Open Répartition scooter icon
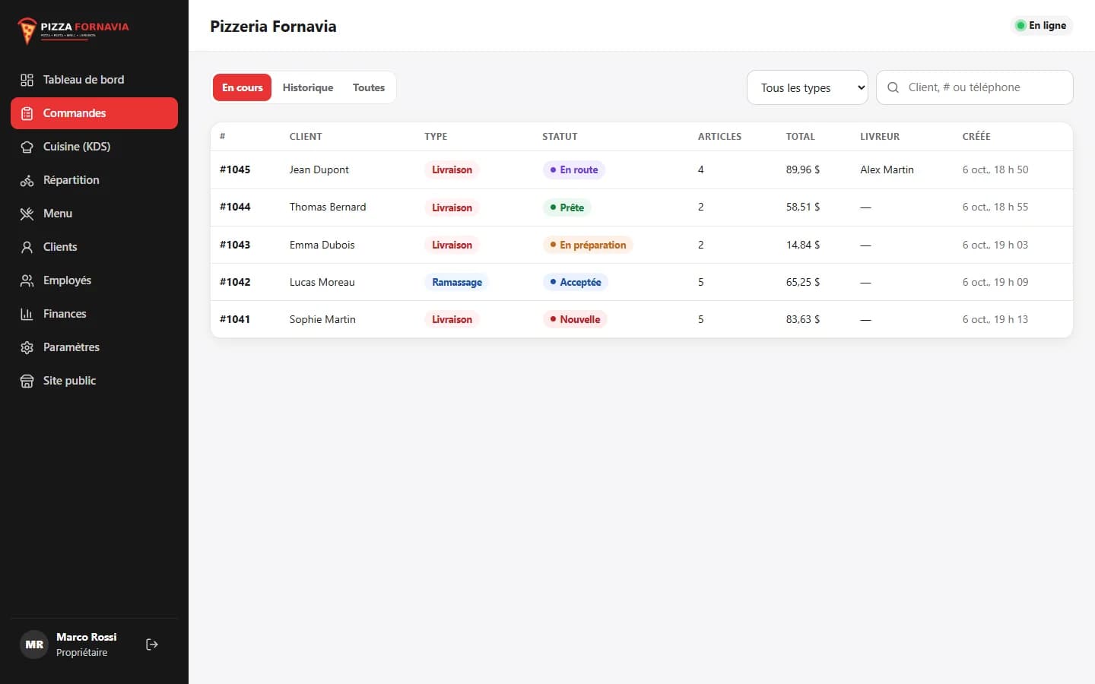Screen dimensions: 1095x684 click(x=27, y=180)
